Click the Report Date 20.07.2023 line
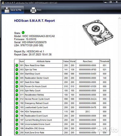 (x=33, y=55)
